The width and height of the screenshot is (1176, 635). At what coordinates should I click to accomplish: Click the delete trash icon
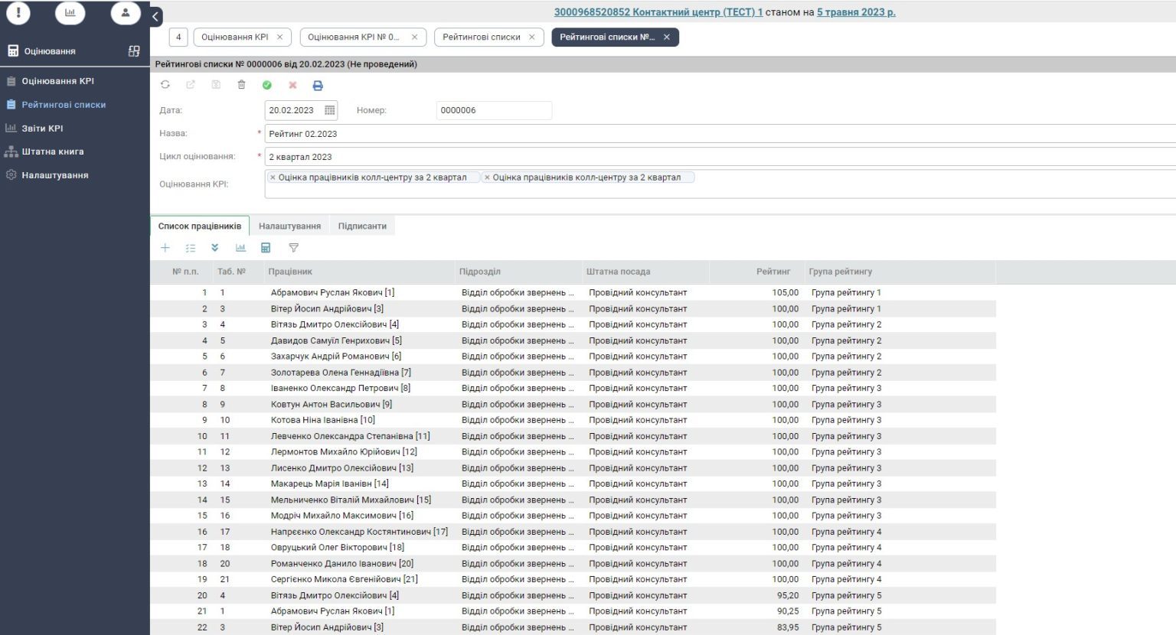pyautogui.click(x=241, y=85)
